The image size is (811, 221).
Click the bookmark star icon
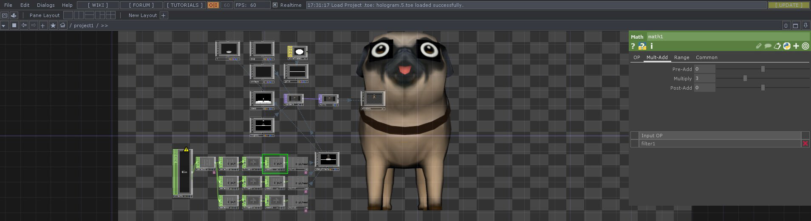[x=53, y=25]
